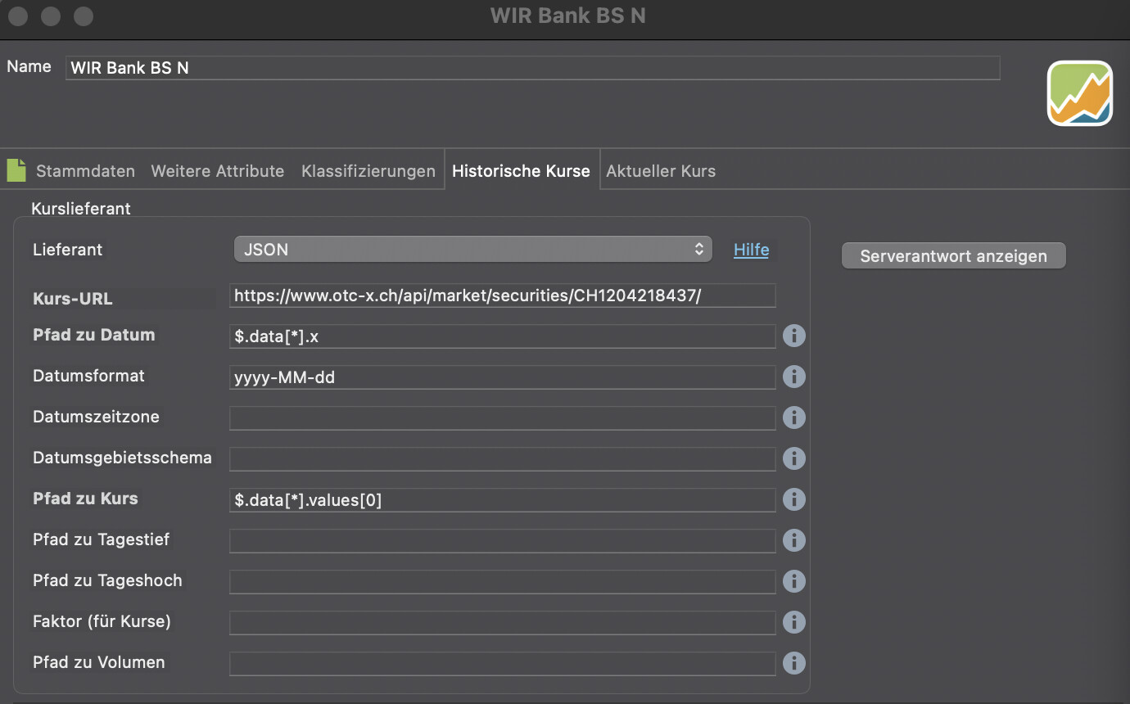The height and width of the screenshot is (704, 1130).
Task: Focus the Name field with WIR Bank
Action: click(x=532, y=68)
